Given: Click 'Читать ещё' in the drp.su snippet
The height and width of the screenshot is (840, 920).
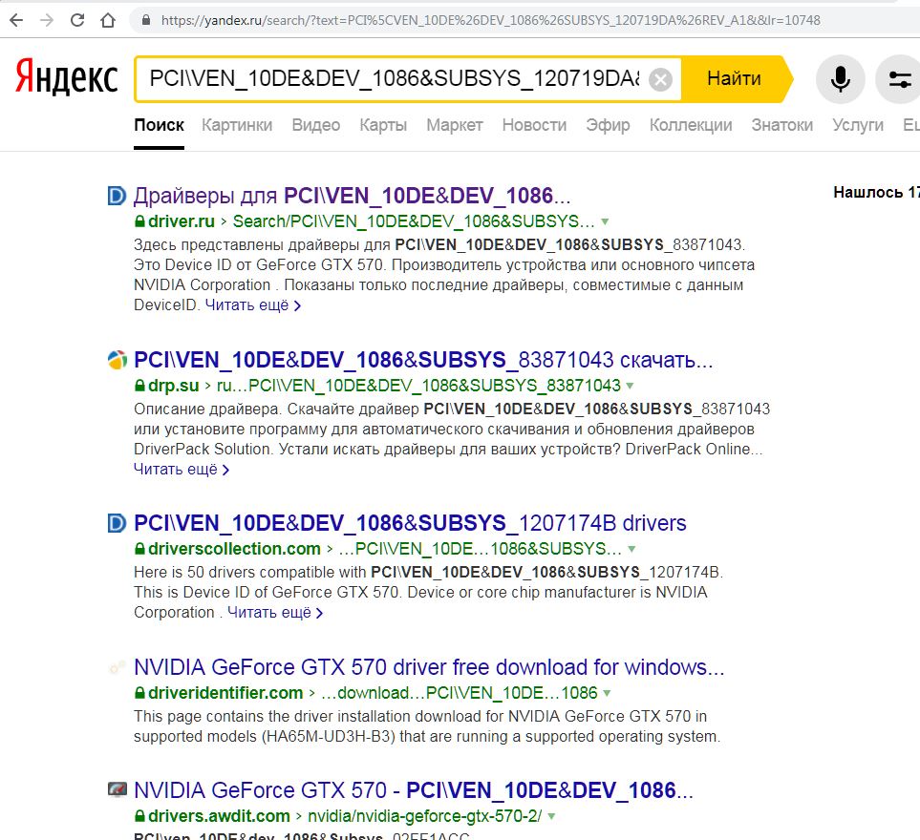Looking at the screenshot, I should tap(182, 470).
